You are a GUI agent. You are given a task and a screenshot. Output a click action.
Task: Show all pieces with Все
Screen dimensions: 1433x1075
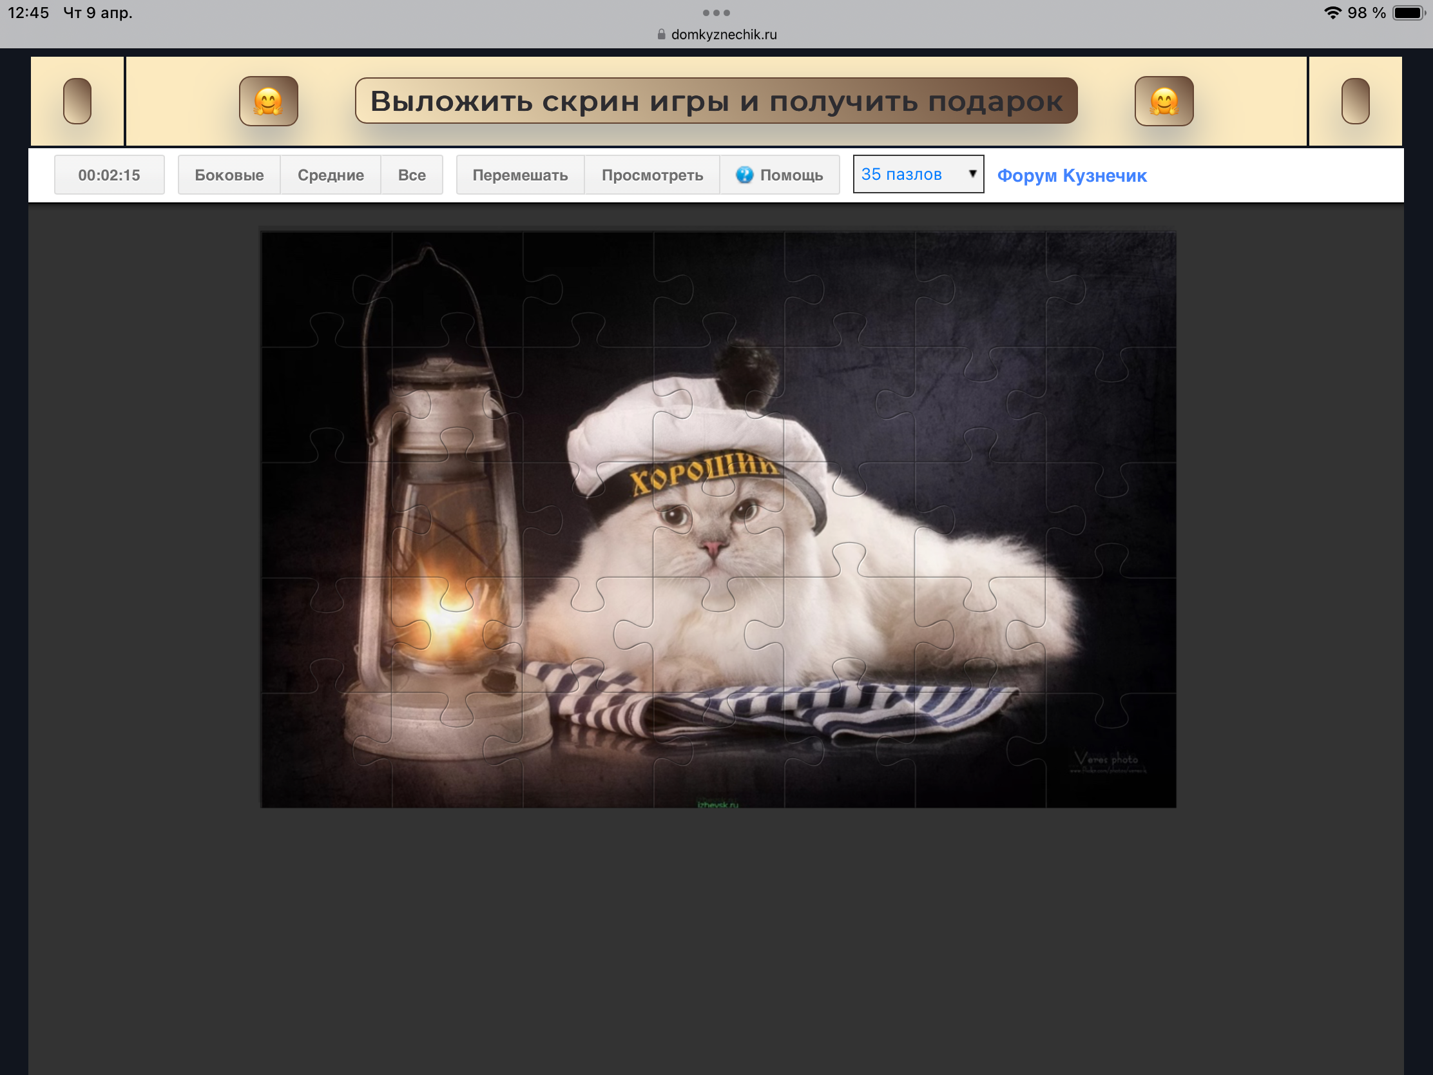click(411, 175)
